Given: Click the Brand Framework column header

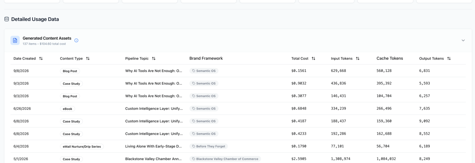Looking at the screenshot, I should tap(206, 58).
